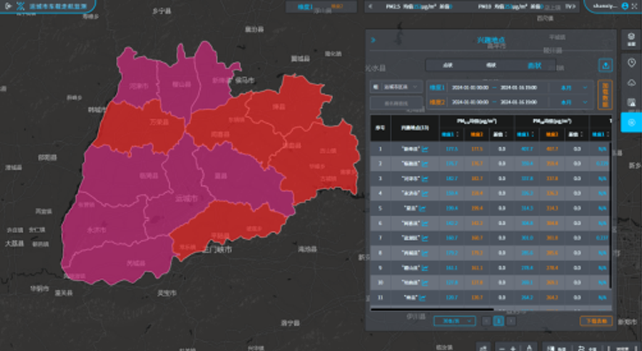Image resolution: width=642 pixels, height=351 pixels.
Task: Open the rows-per-page dropdown
Action: coord(454,321)
